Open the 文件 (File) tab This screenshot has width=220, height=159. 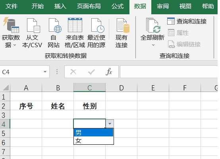pos(12,6)
